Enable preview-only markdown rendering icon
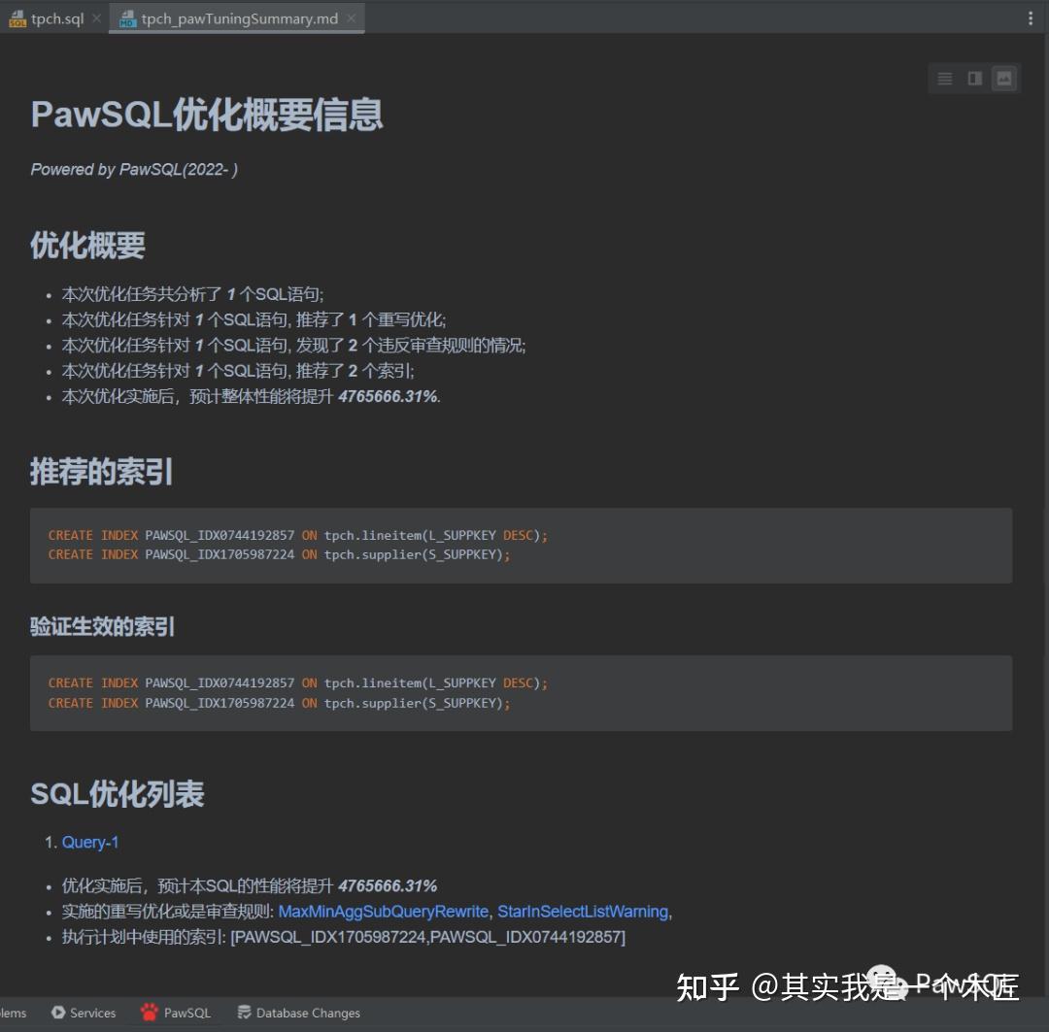 point(1004,78)
